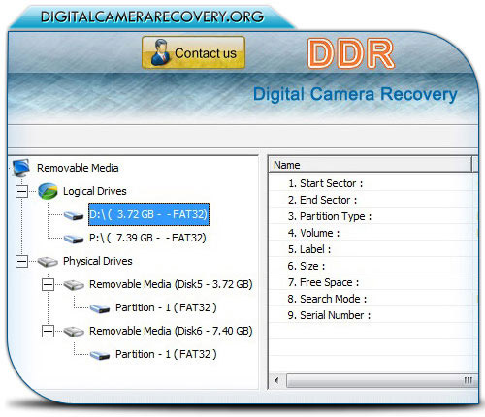This screenshot has height=417, width=485.
Task: Click the Physical Drives disk icon
Action: coord(48,261)
